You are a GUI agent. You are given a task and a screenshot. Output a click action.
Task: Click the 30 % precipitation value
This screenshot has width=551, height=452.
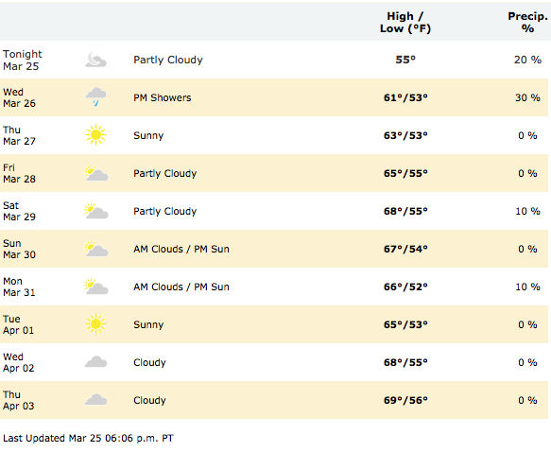pos(527,97)
